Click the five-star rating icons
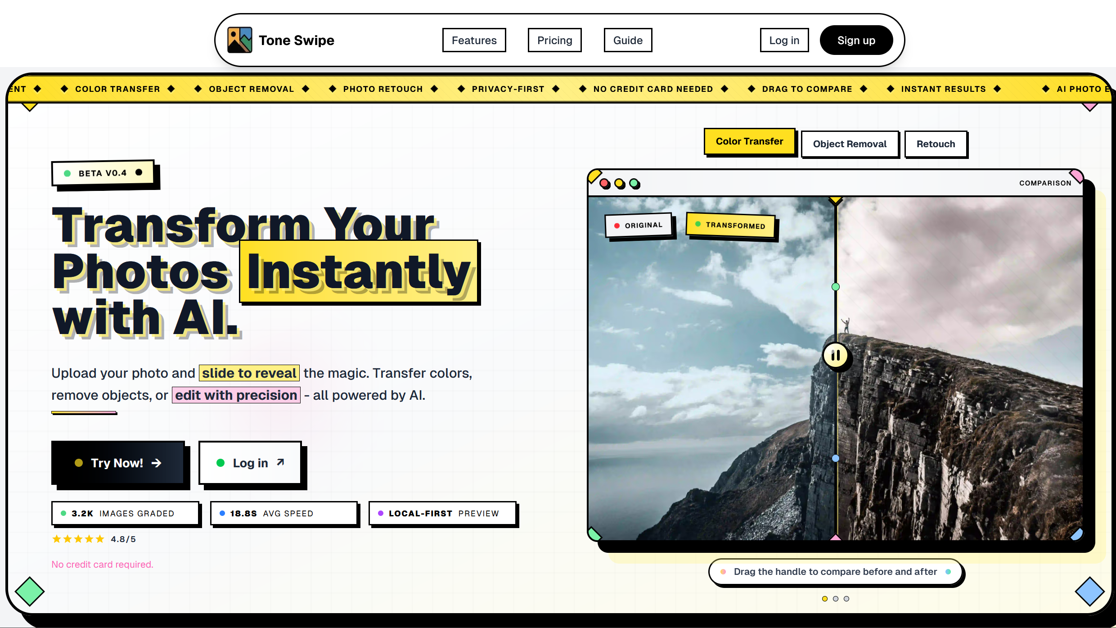This screenshot has width=1116, height=628. [x=78, y=538]
